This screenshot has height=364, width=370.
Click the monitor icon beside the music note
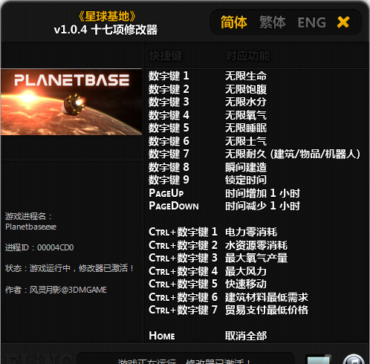coord(318,360)
